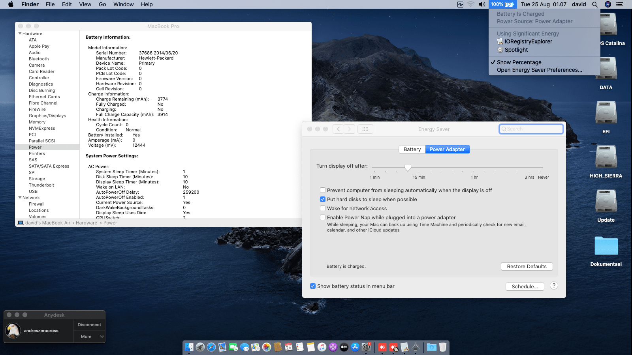Select Graphics/Displays in the hardware list
Image resolution: width=632 pixels, height=355 pixels.
coord(47,116)
